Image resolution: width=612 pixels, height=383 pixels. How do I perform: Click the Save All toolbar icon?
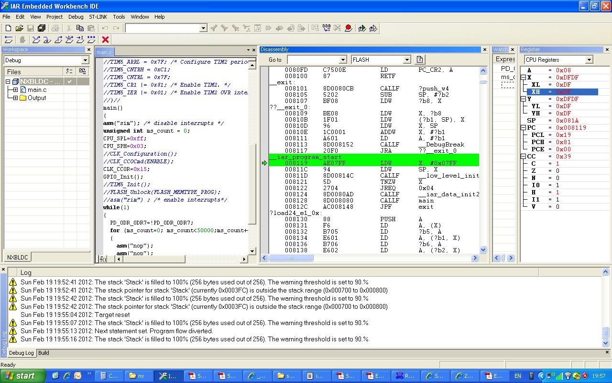point(42,28)
